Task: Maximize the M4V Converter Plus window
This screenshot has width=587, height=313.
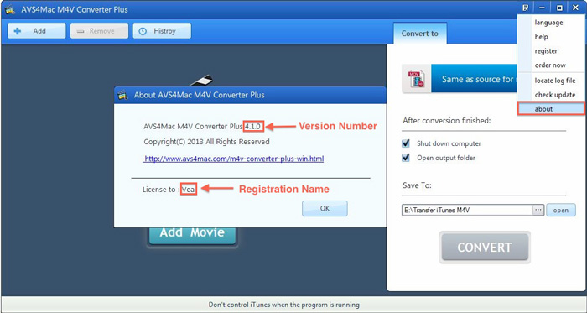Action: point(559,8)
